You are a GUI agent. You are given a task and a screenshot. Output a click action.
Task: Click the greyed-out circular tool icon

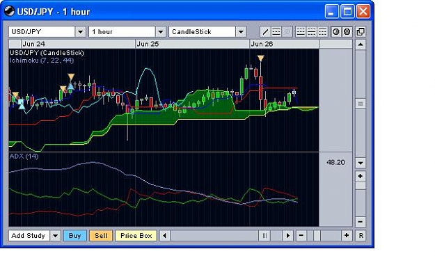tap(287, 32)
